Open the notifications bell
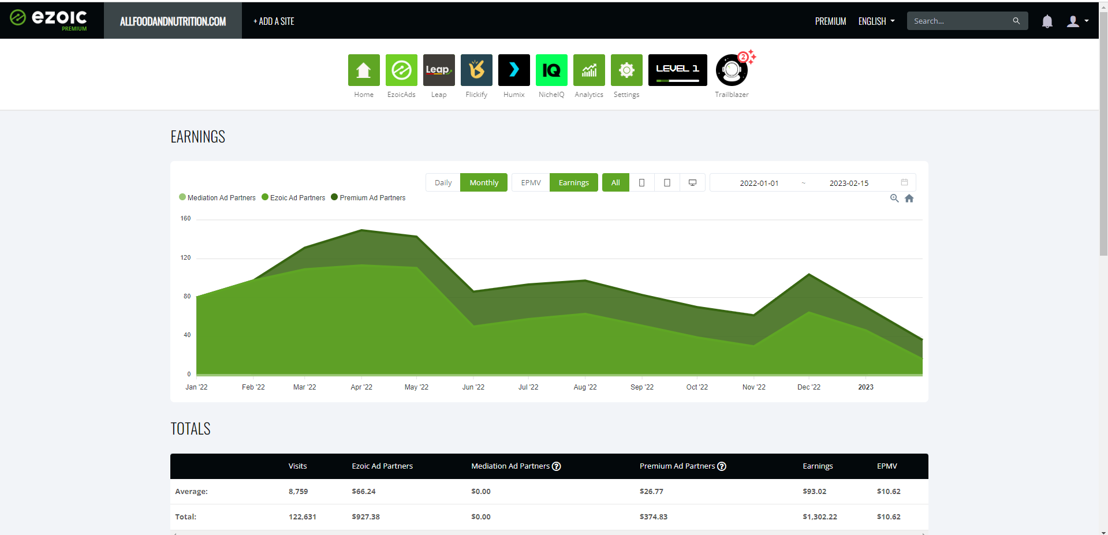This screenshot has height=535, width=1108. point(1047,21)
